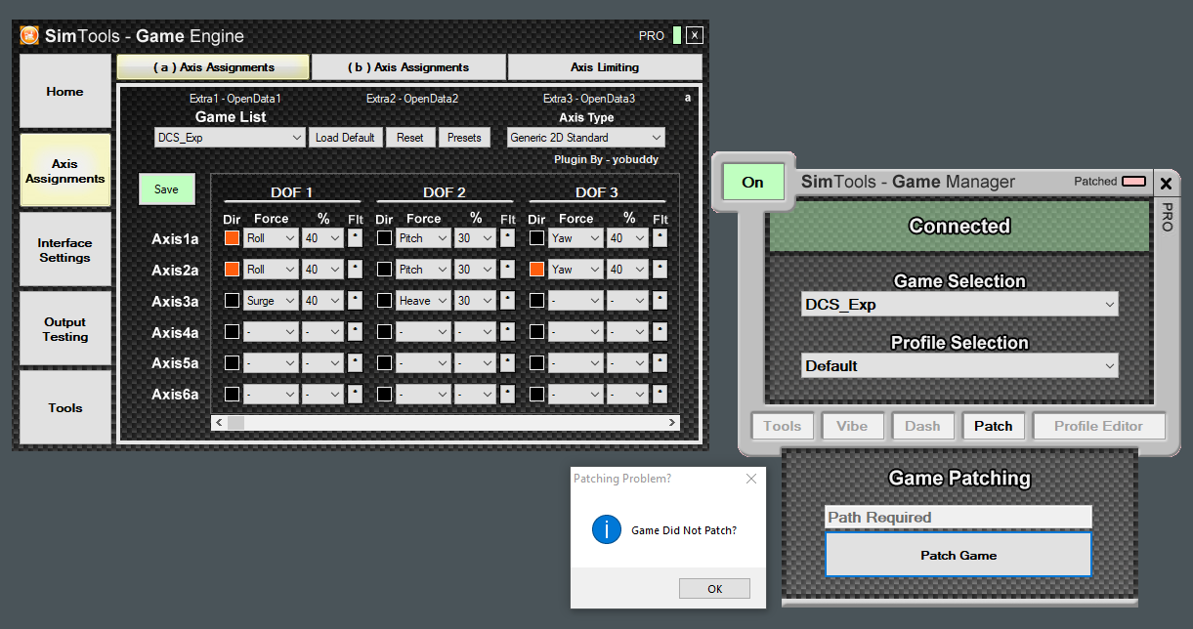
Task: Click the SimTools orange logo icon
Action: (x=30, y=36)
